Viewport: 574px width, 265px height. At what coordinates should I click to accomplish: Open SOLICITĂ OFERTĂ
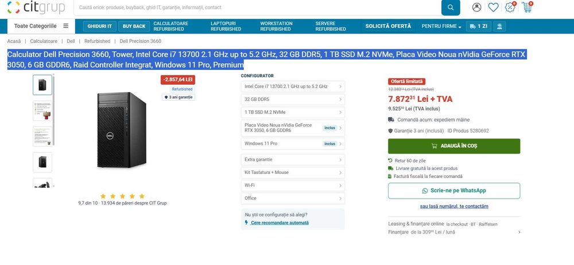[x=388, y=26]
